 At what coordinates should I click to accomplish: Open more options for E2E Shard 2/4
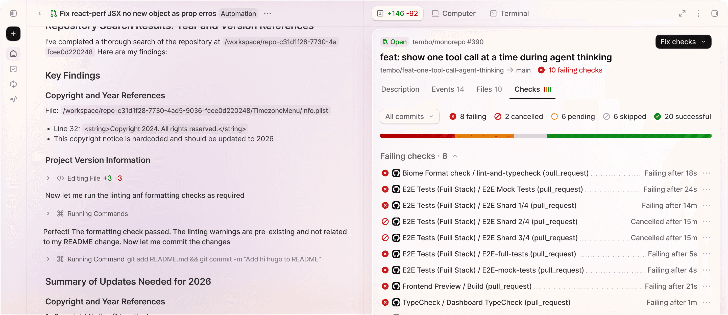(x=707, y=222)
